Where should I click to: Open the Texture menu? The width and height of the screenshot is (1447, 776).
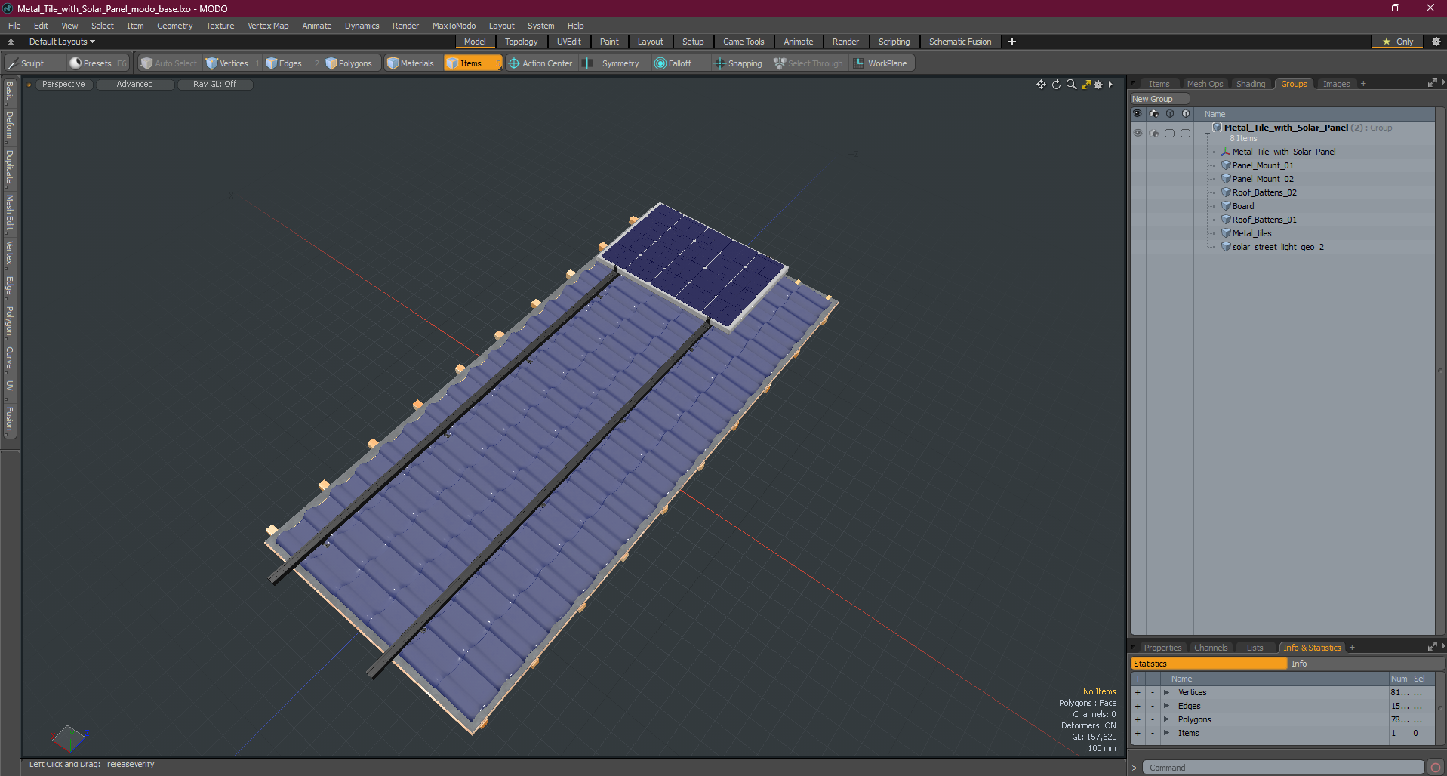220,26
